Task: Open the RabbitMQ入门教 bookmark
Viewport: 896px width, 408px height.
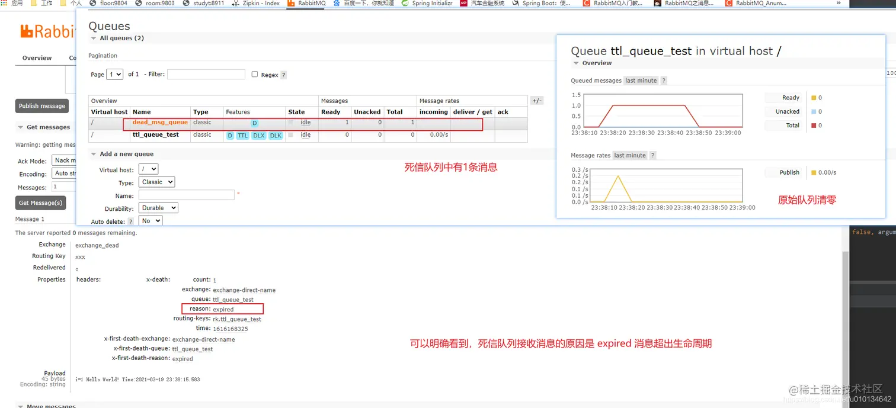Action: 613,3
